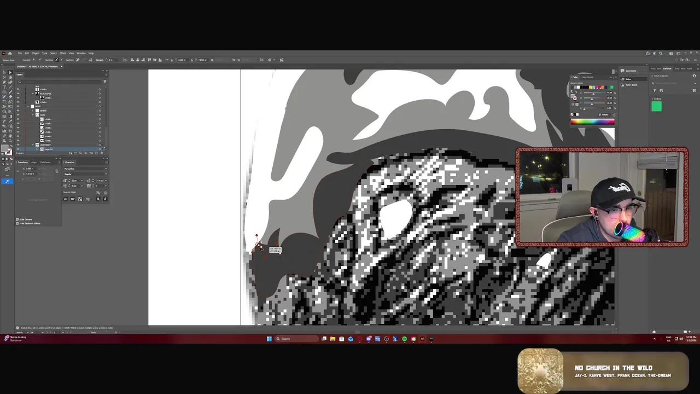
Task: Click the delete layer trash icon
Action: [x=102, y=153]
